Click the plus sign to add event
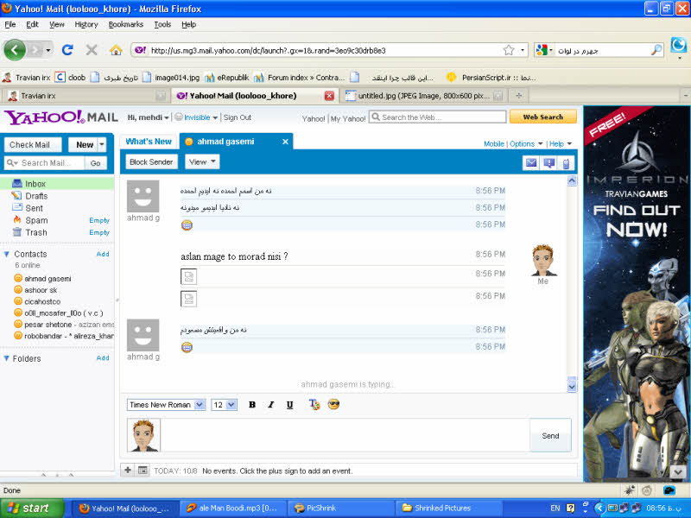Image resolution: width=691 pixels, height=518 pixels. coord(128,470)
